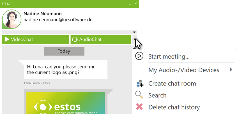Minimize the Chat window

click(x=130, y=4)
